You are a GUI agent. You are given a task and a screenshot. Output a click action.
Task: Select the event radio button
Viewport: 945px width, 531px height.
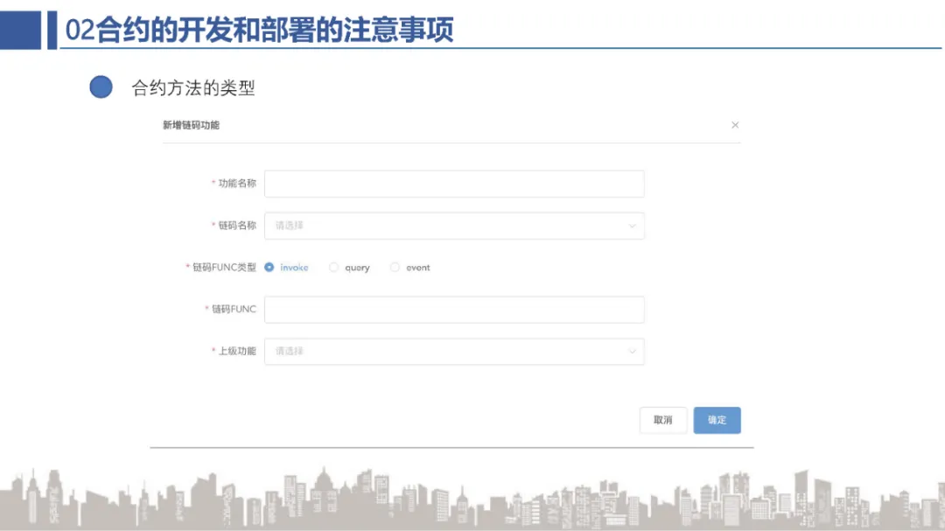394,267
